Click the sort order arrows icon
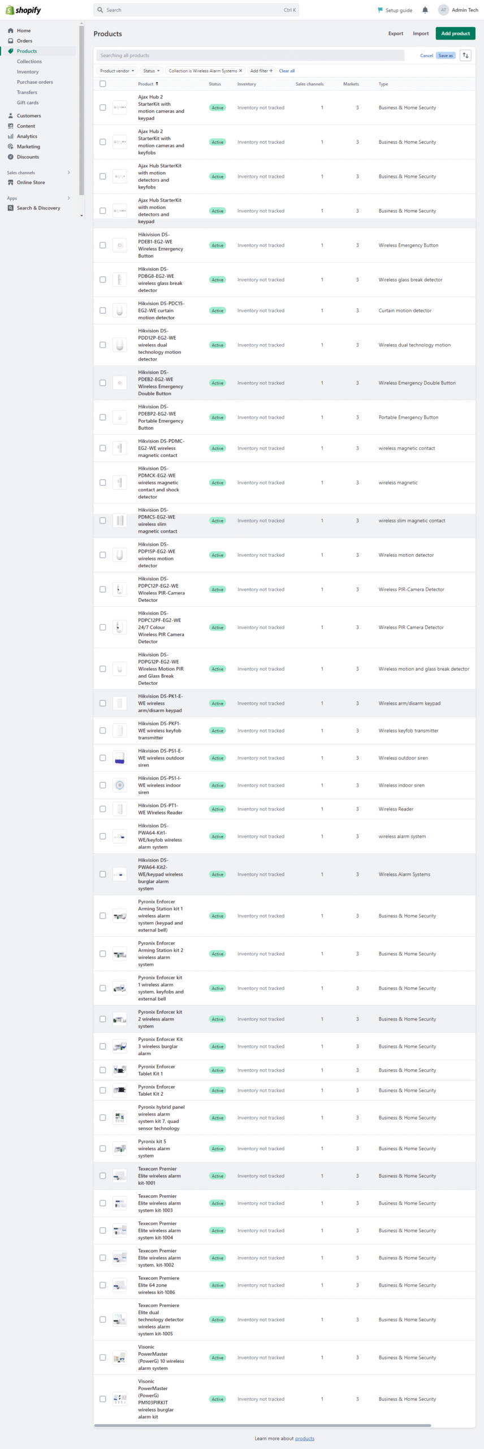The image size is (484, 1449). click(465, 55)
